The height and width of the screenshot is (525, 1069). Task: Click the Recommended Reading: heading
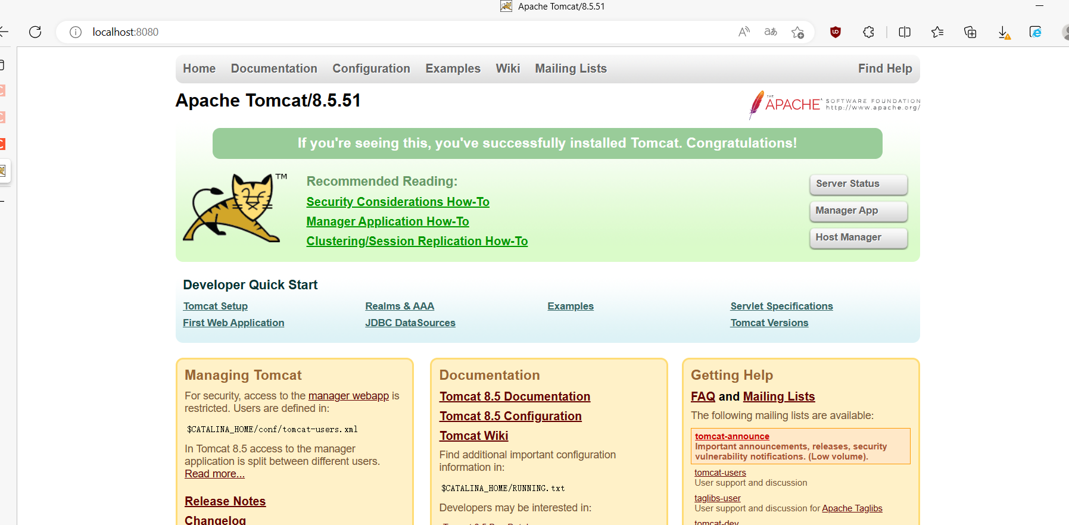tap(382, 182)
